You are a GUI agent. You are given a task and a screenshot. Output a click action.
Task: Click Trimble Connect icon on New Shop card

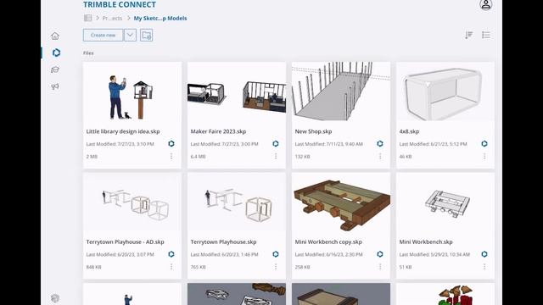(380, 143)
